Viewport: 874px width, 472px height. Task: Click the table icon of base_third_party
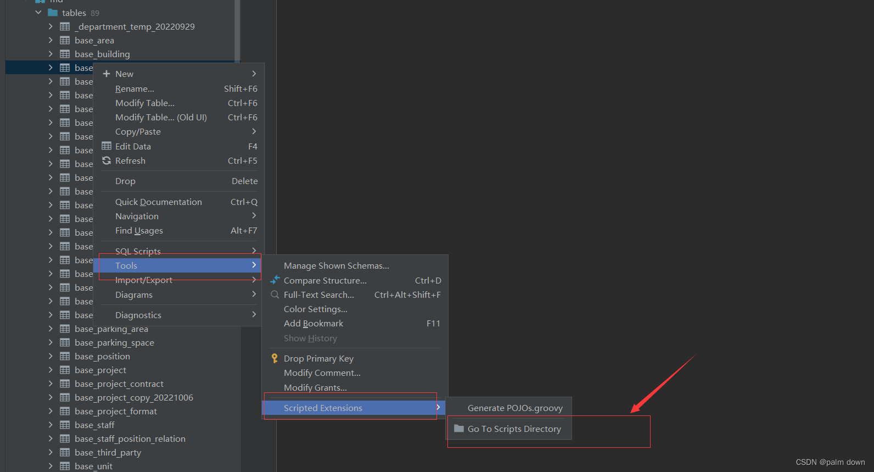(x=65, y=452)
